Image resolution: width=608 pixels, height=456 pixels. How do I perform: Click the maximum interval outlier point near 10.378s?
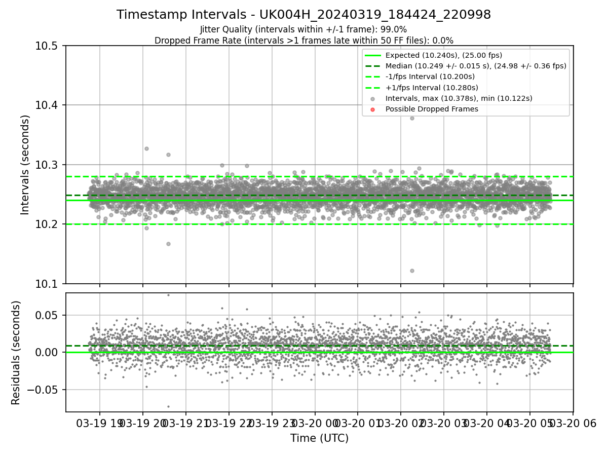click(412, 118)
